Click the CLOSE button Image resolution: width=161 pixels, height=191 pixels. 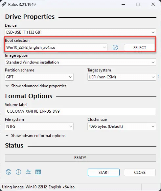(140, 172)
